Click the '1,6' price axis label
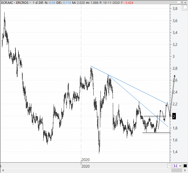The width and height of the screenshot is (188, 173). click(x=175, y=140)
